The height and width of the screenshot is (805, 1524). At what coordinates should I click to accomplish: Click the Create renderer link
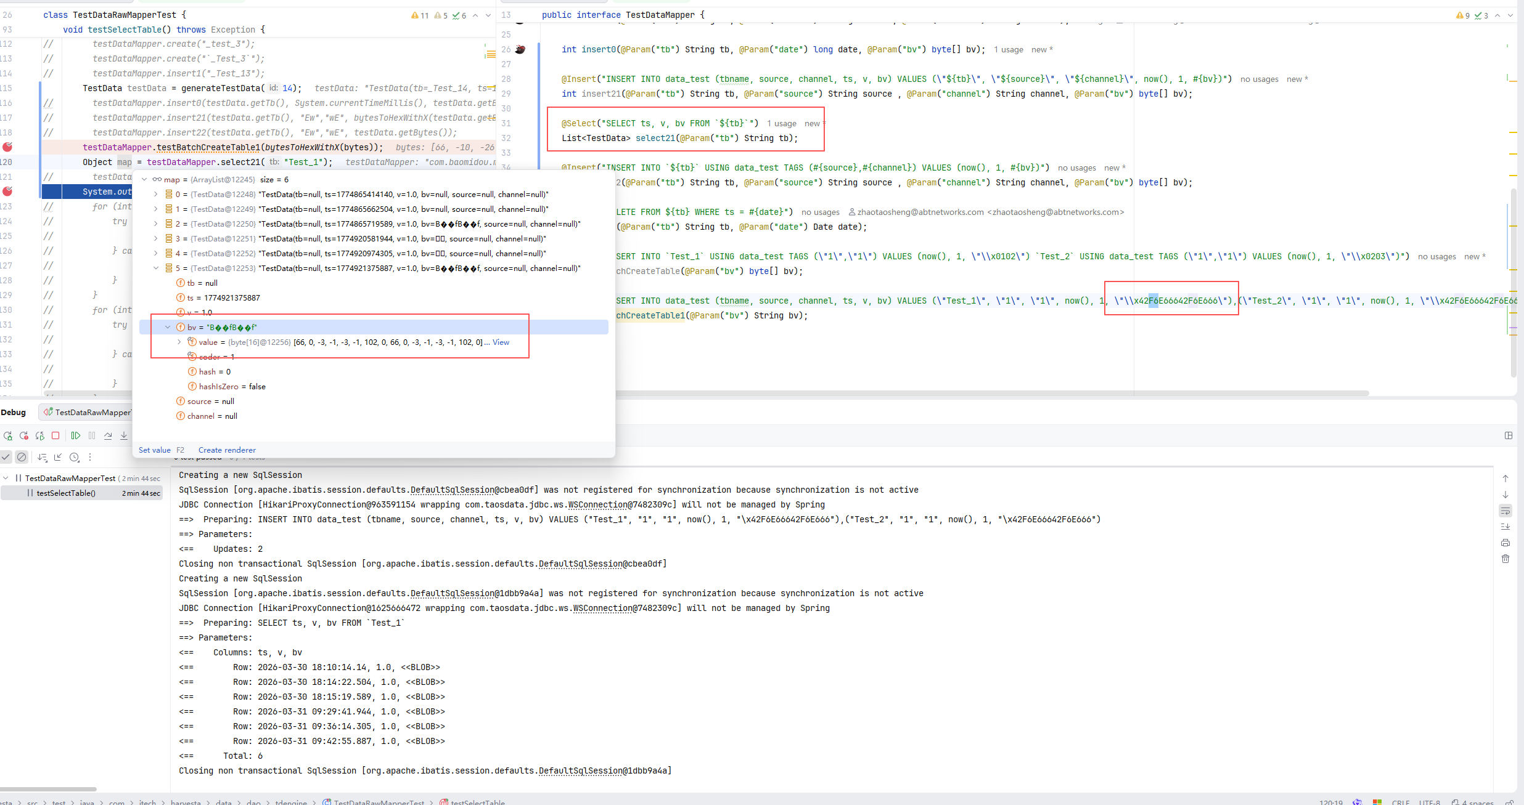[227, 450]
